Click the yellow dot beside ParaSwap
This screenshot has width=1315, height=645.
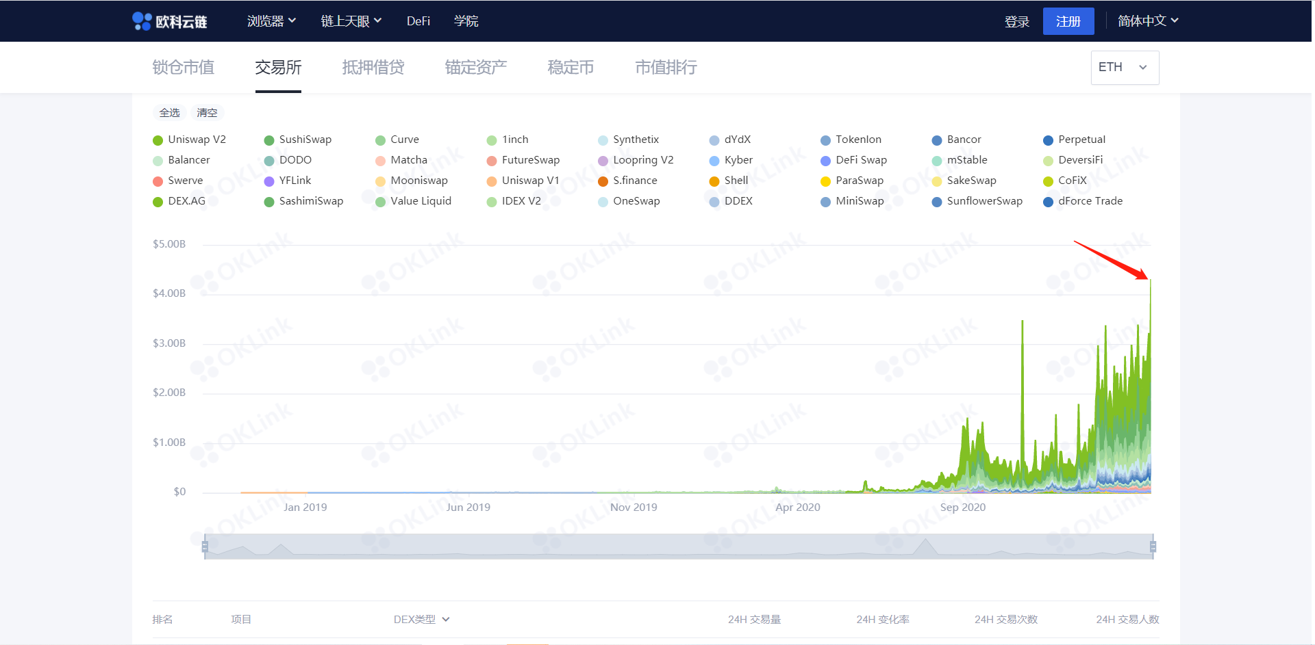pos(825,181)
